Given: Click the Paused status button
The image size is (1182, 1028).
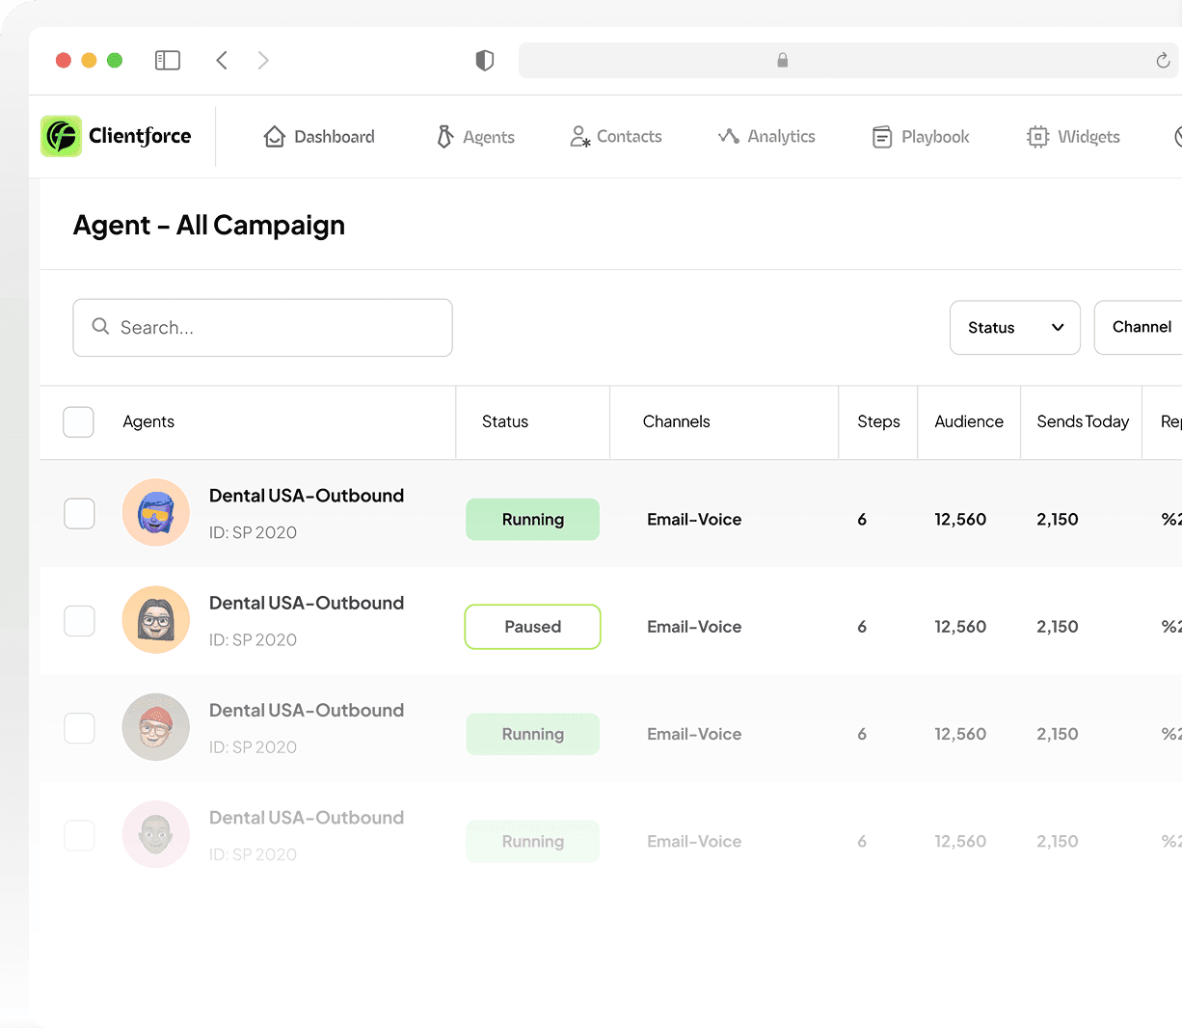Looking at the screenshot, I should 532,626.
